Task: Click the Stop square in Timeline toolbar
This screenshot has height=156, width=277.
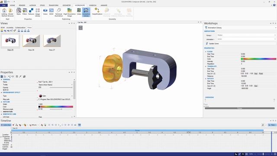Action: (62, 125)
